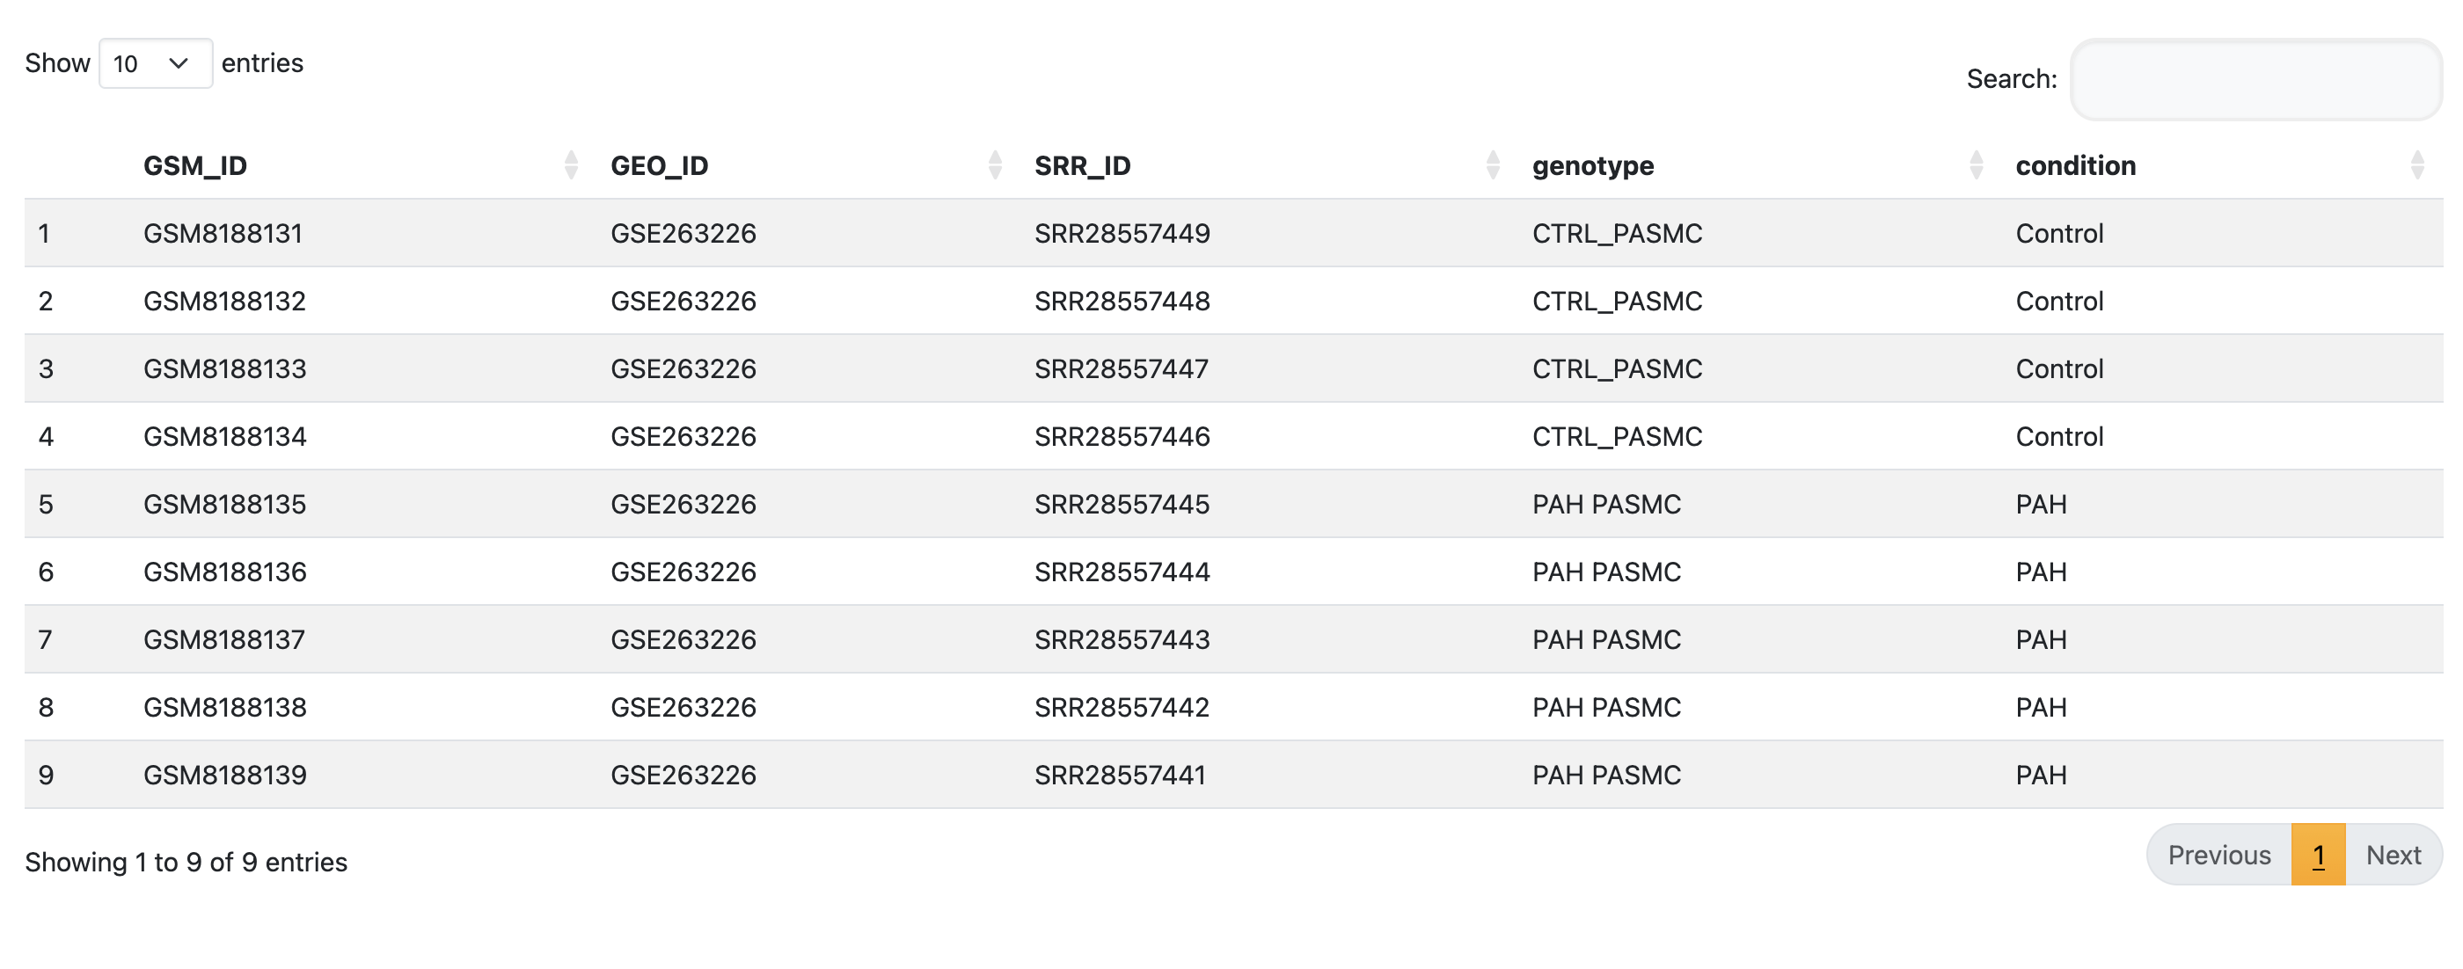Sort table by GSM_ID header
2463x969 pixels.
tap(195, 165)
